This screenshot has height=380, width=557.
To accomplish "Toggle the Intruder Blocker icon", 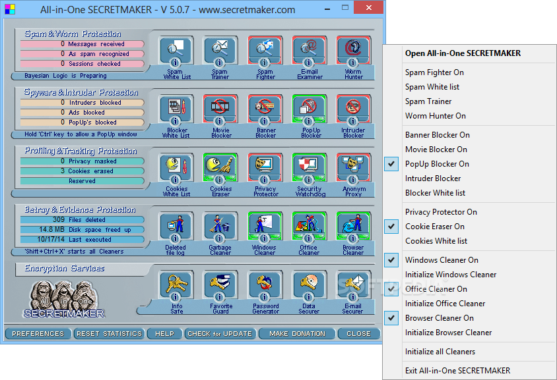I will (x=354, y=109).
